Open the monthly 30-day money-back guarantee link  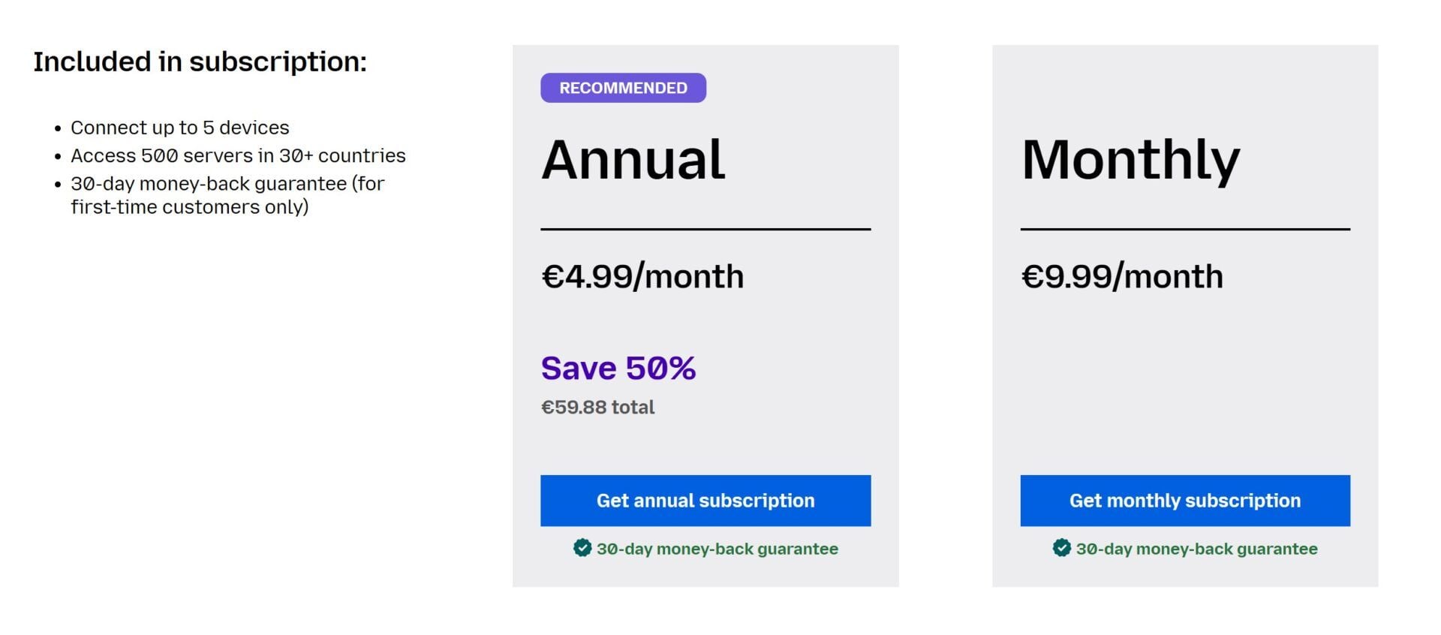[x=1197, y=549]
